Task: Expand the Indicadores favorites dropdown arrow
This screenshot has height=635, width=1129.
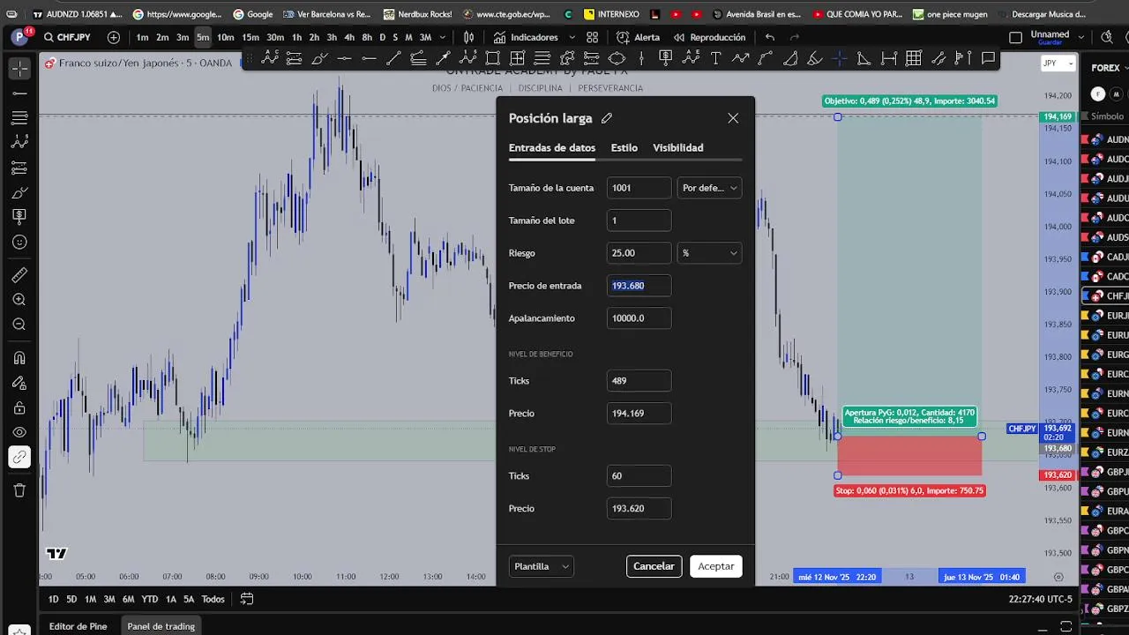Action: tap(572, 37)
